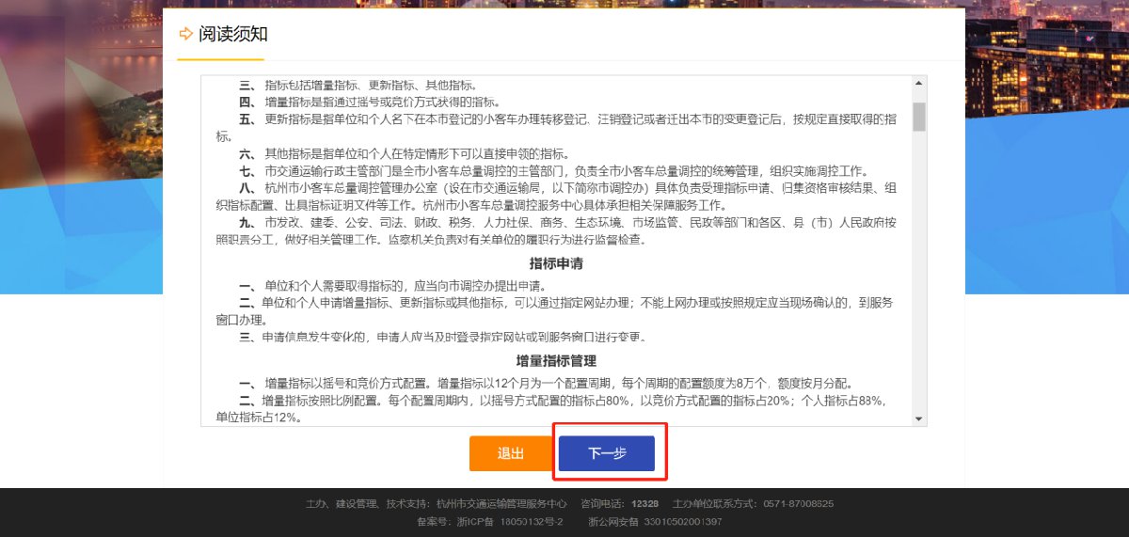The image size is (1129, 537).
Task: Click the scrollbar down arrow
Action: point(919,419)
